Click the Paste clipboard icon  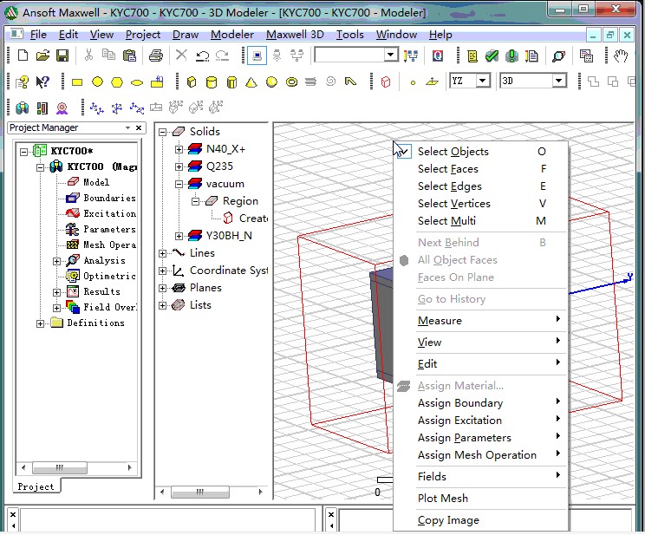(x=129, y=55)
